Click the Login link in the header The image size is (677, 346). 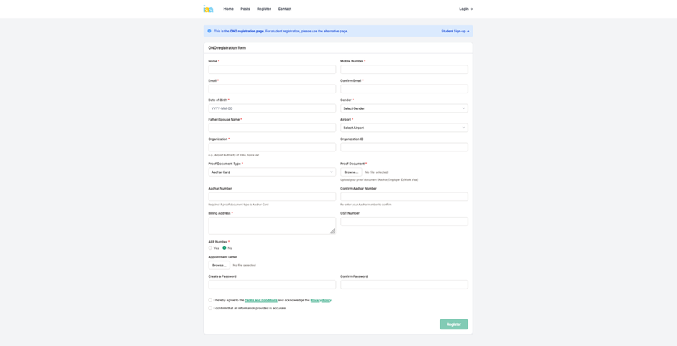[x=465, y=9]
